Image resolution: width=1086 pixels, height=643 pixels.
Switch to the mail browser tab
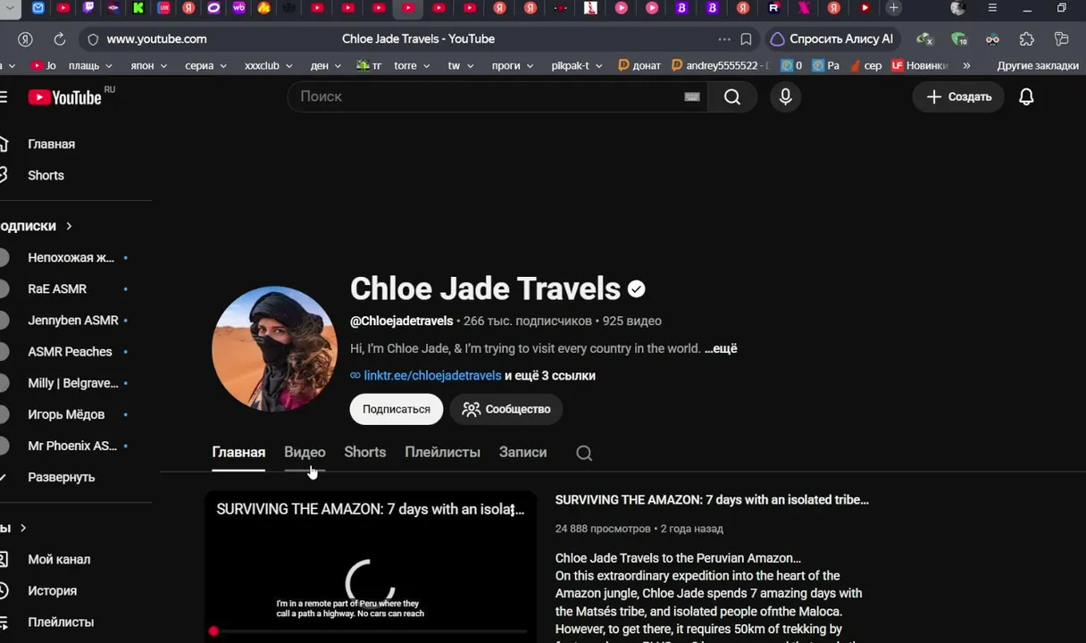click(x=38, y=8)
